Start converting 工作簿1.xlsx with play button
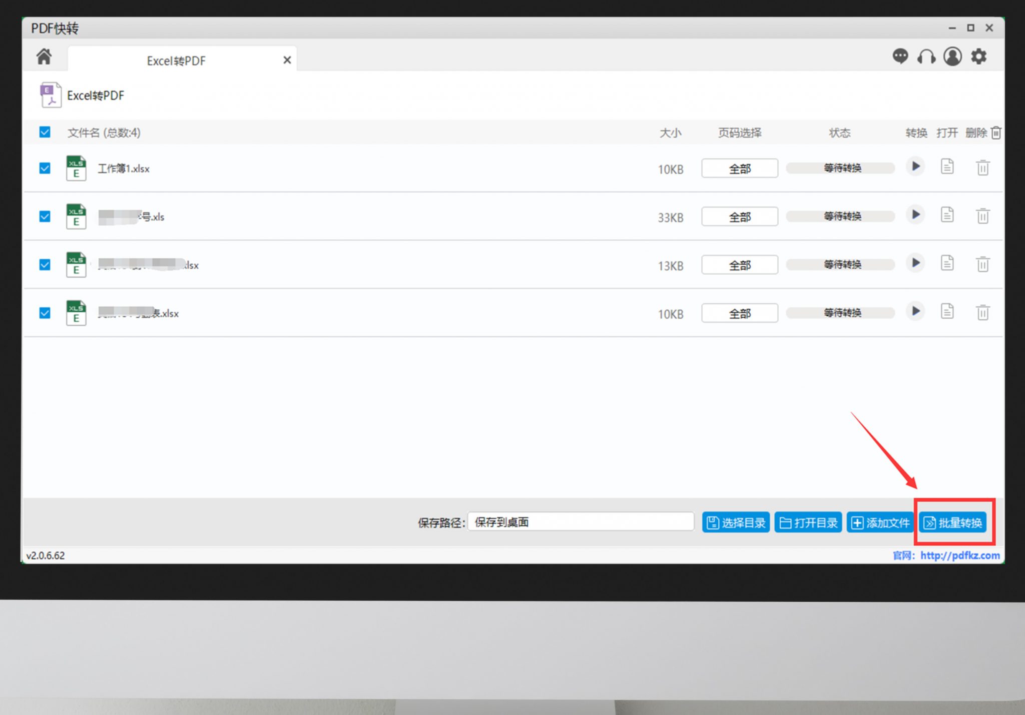1025x715 pixels. [915, 167]
